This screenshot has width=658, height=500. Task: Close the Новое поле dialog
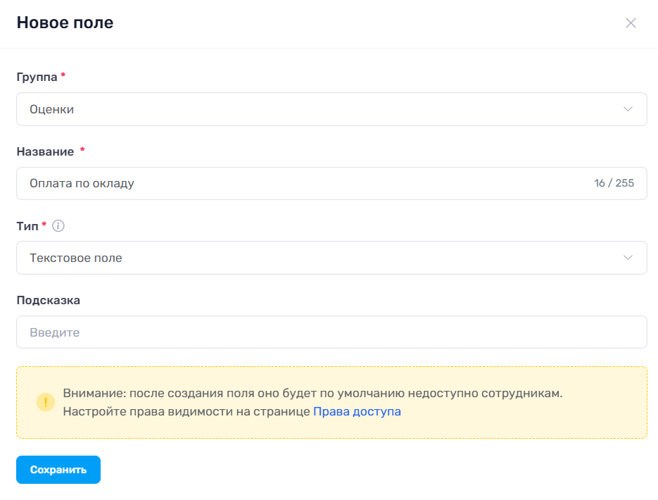coord(631,23)
